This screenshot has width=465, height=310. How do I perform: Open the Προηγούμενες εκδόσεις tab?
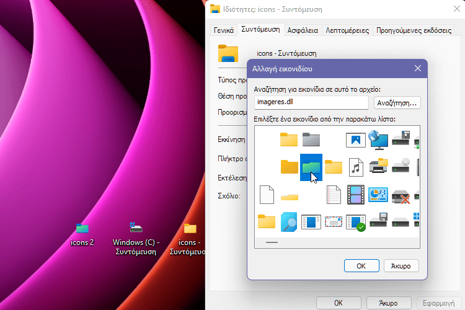[414, 30]
